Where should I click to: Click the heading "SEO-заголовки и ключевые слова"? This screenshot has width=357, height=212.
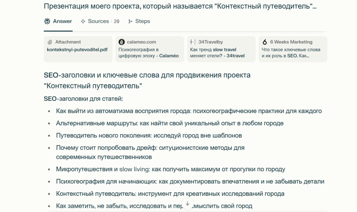(x=147, y=75)
